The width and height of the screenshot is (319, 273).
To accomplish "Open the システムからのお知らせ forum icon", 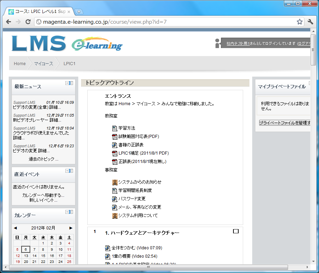I will click(x=115, y=182).
